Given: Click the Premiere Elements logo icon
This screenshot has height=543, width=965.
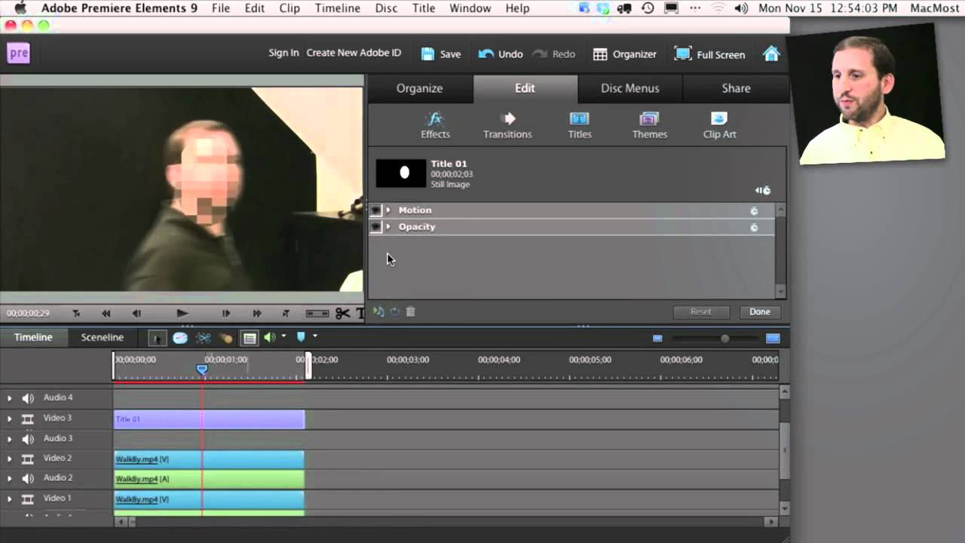Looking at the screenshot, I should coord(19,53).
